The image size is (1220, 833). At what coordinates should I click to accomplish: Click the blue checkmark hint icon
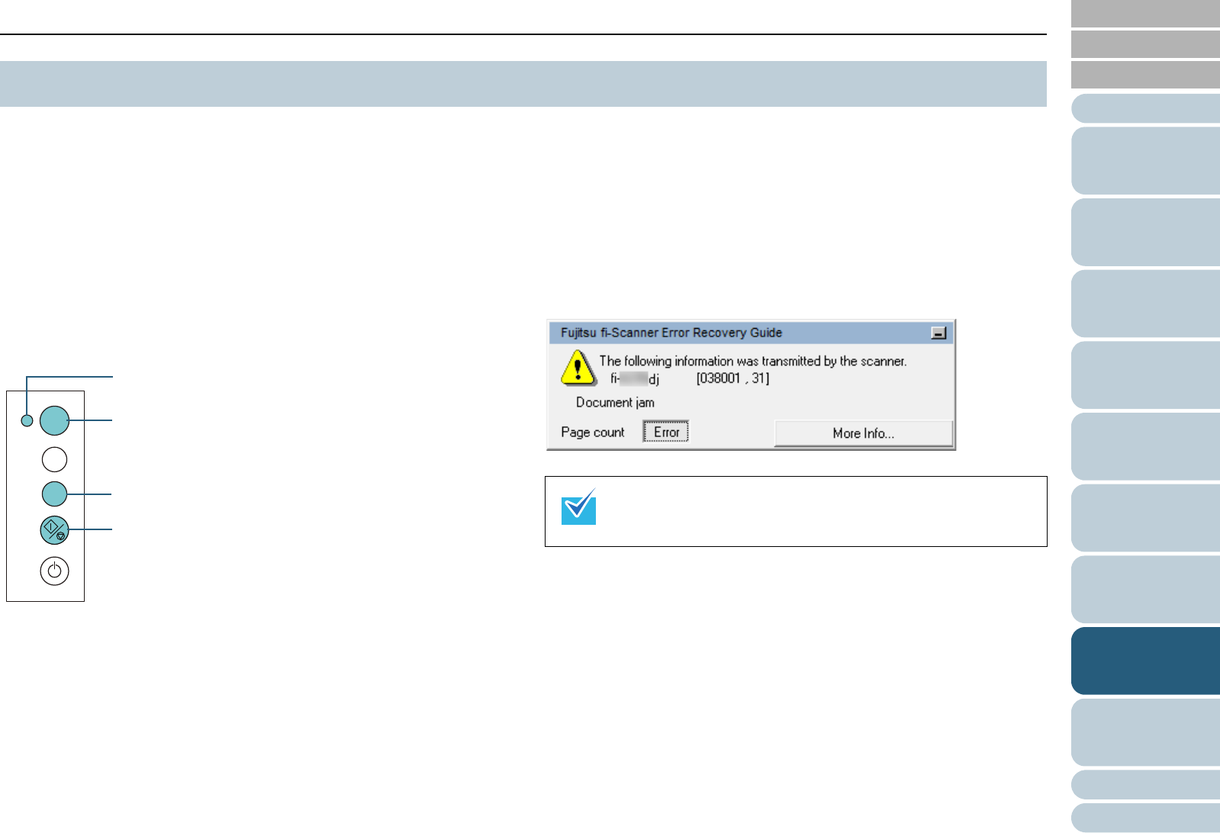[578, 507]
